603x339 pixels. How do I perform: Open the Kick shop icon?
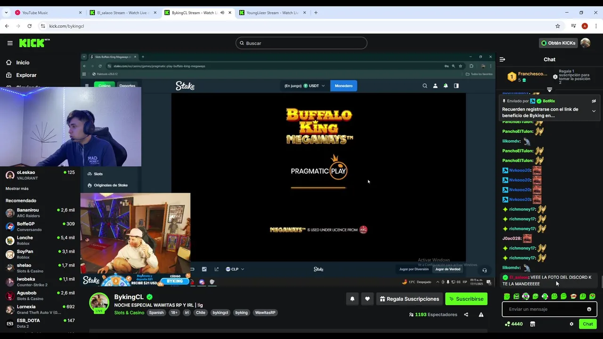point(532,324)
